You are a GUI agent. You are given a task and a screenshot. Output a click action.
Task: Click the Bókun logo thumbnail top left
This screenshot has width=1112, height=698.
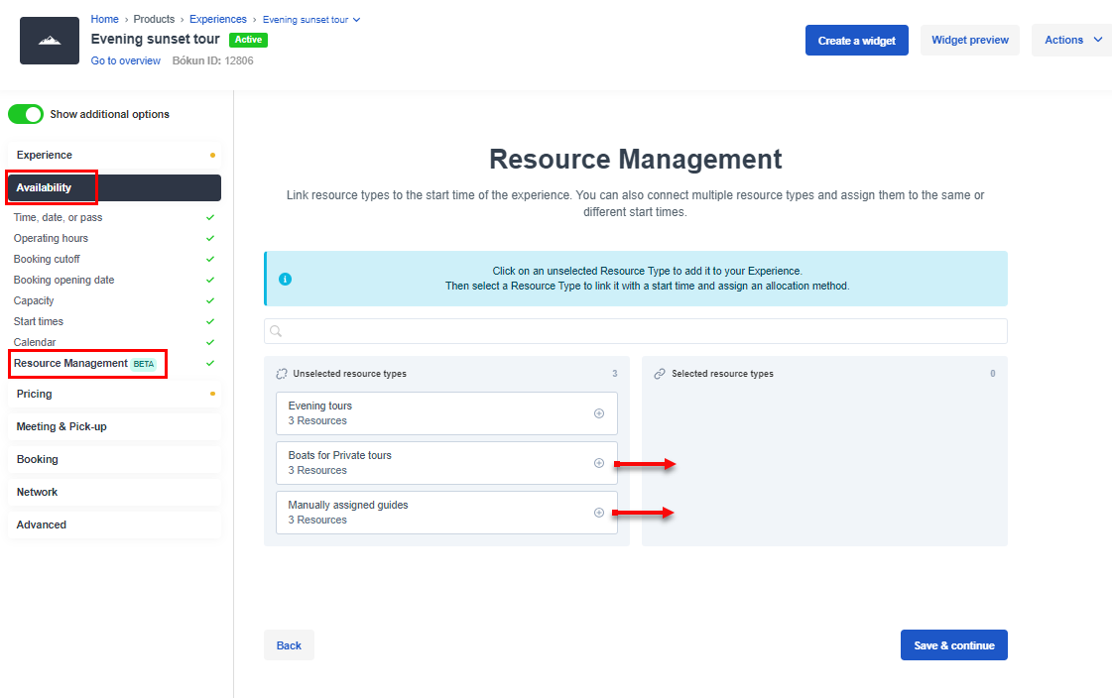point(49,40)
